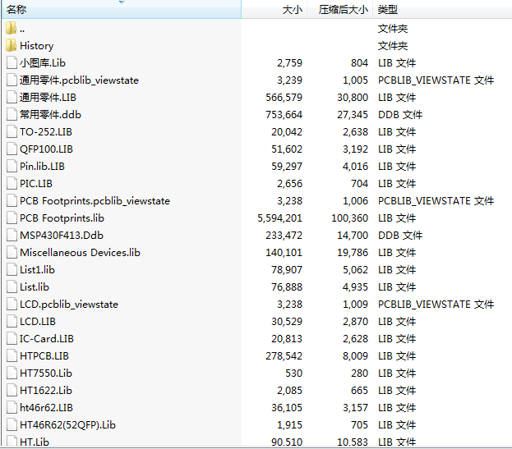Click the size value 753,664
The height and width of the screenshot is (449, 512).
(284, 114)
